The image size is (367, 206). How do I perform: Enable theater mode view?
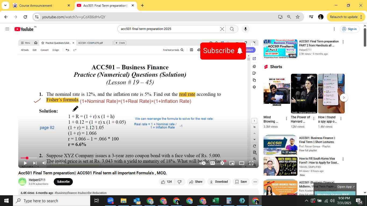point(242,163)
